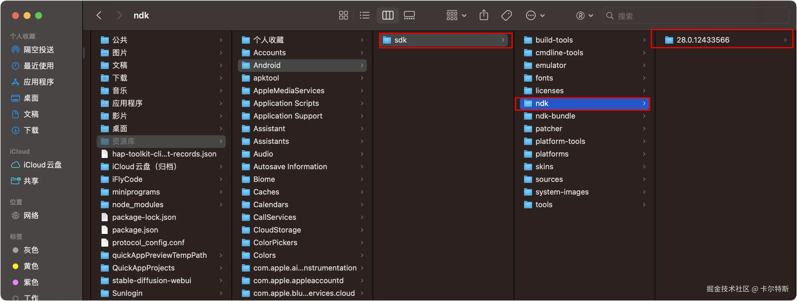Select the package-lock.json file

pos(161,218)
